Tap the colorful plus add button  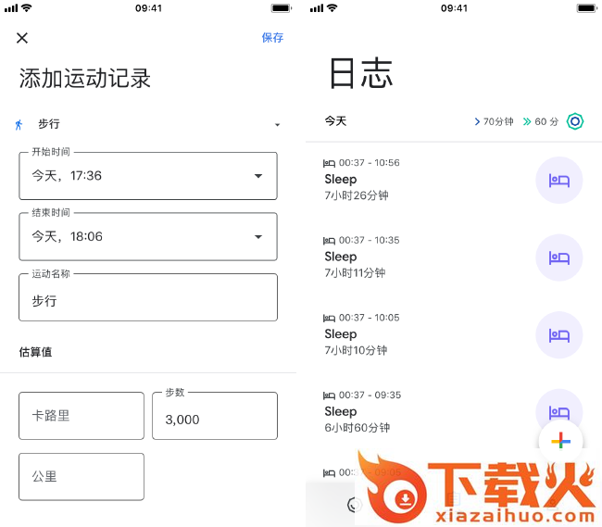tap(560, 442)
